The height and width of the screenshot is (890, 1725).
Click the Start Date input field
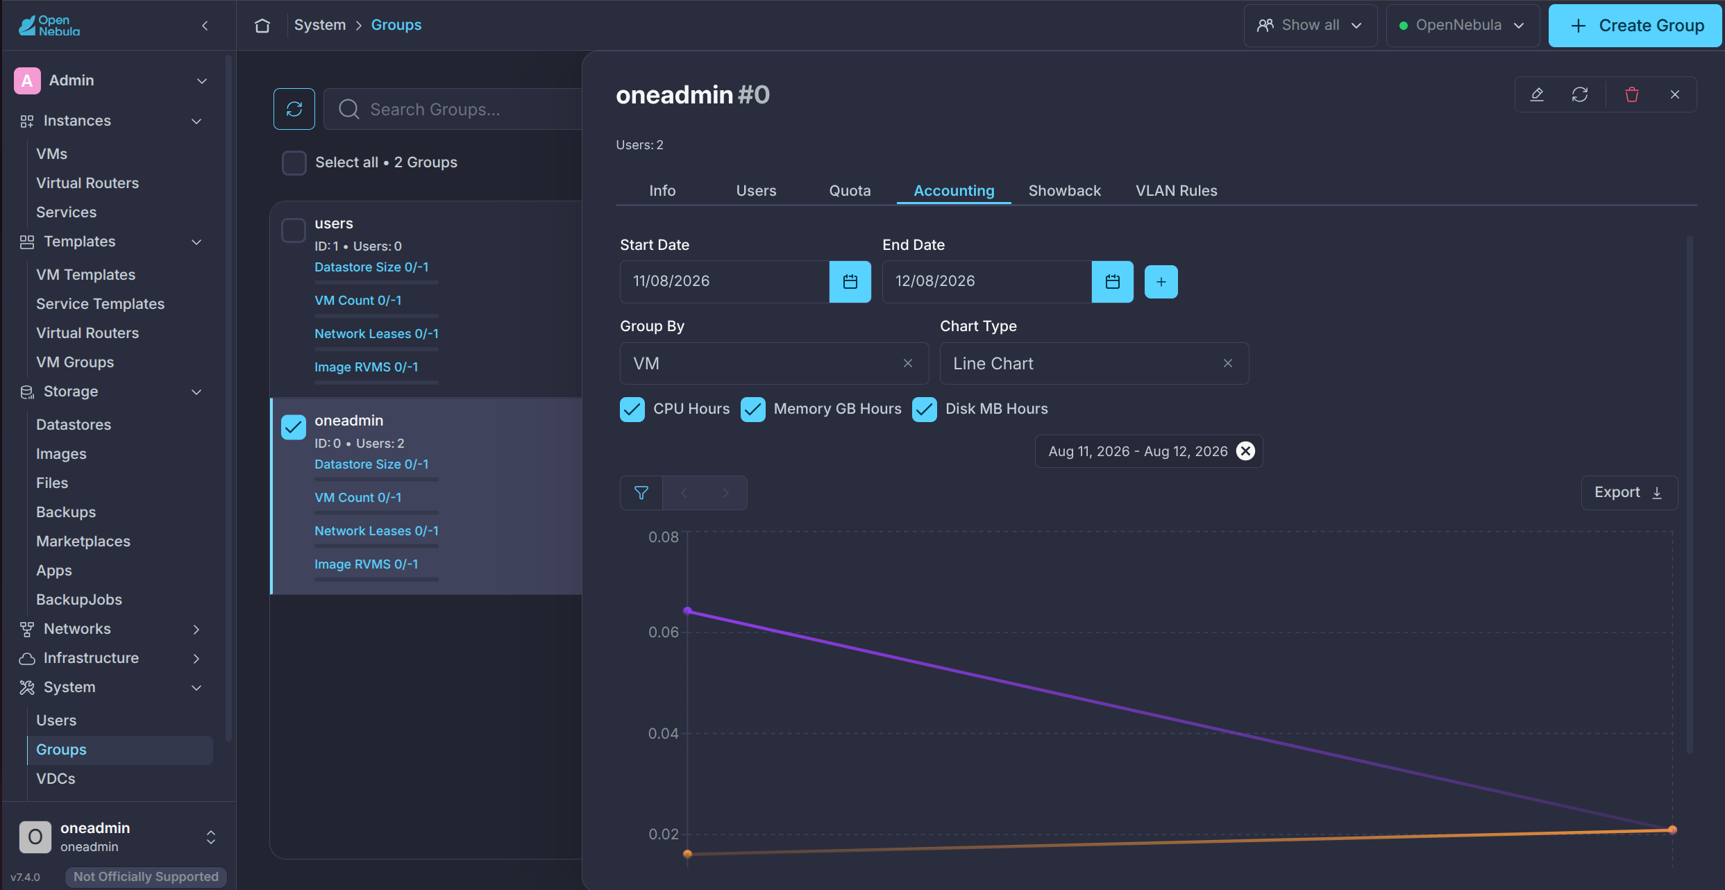click(x=725, y=282)
